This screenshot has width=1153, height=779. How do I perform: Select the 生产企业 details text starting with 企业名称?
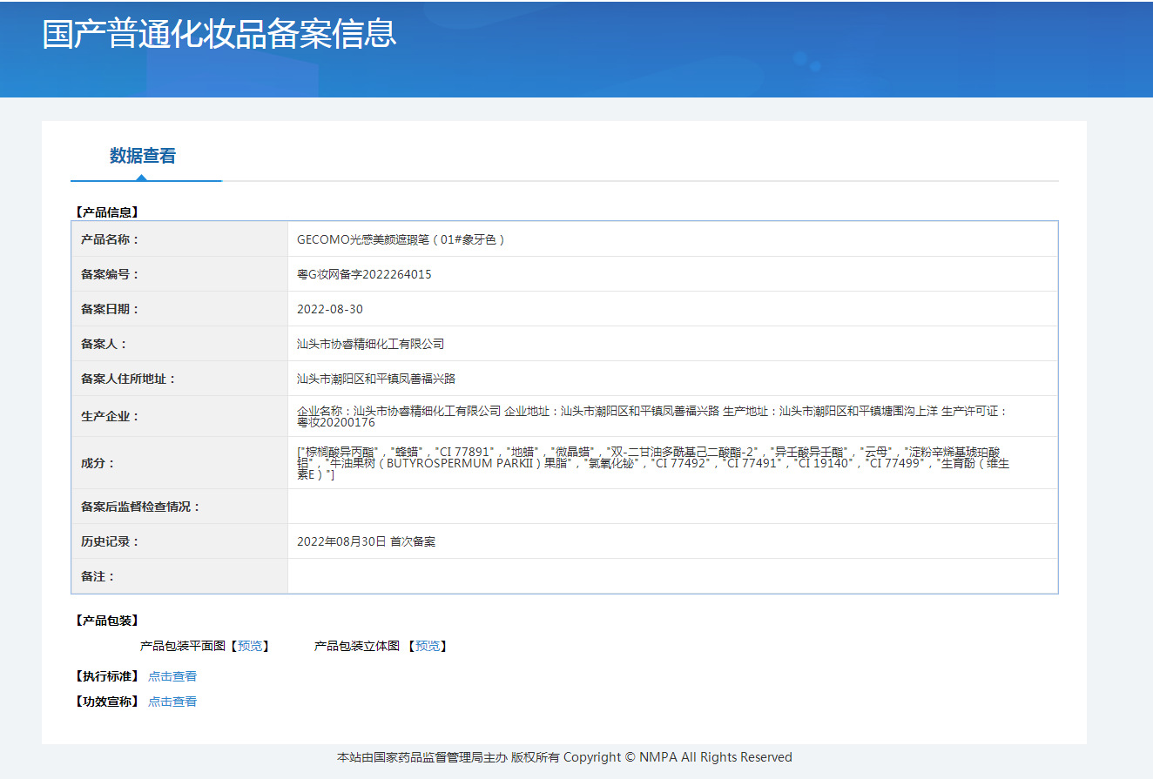652,416
